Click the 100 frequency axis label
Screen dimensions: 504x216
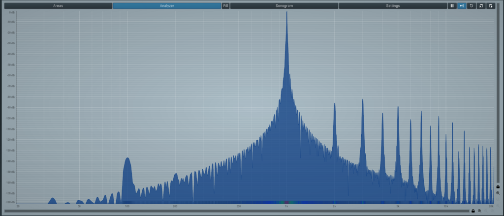coord(127,206)
